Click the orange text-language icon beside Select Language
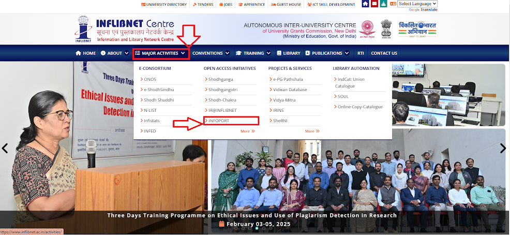Screen dimensions: 510x235 coord(393,4)
